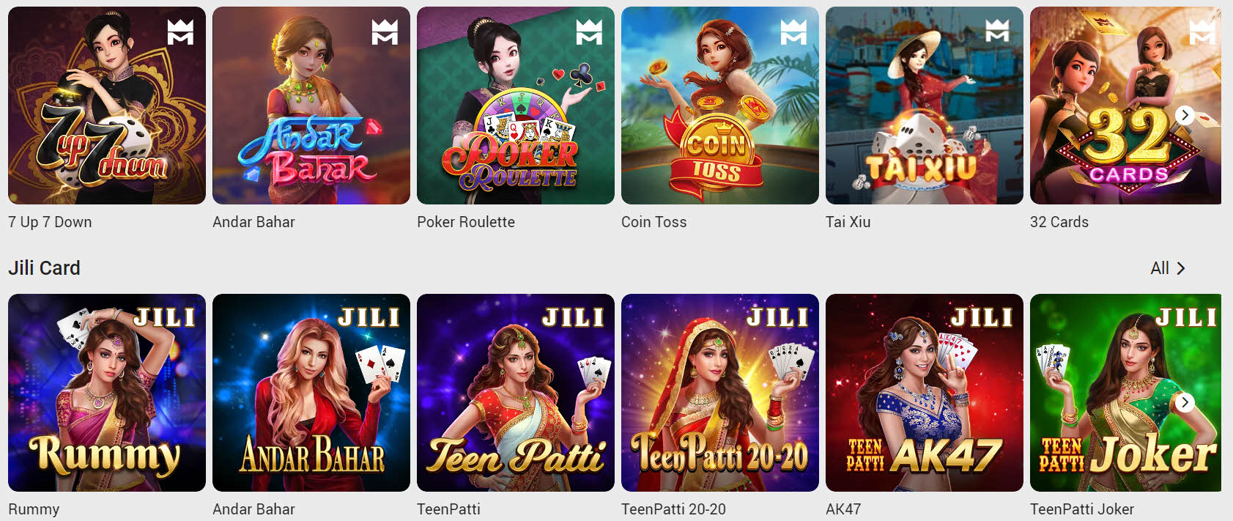Open the Poker Roulette game tile
The image size is (1233, 521).
(x=516, y=106)
